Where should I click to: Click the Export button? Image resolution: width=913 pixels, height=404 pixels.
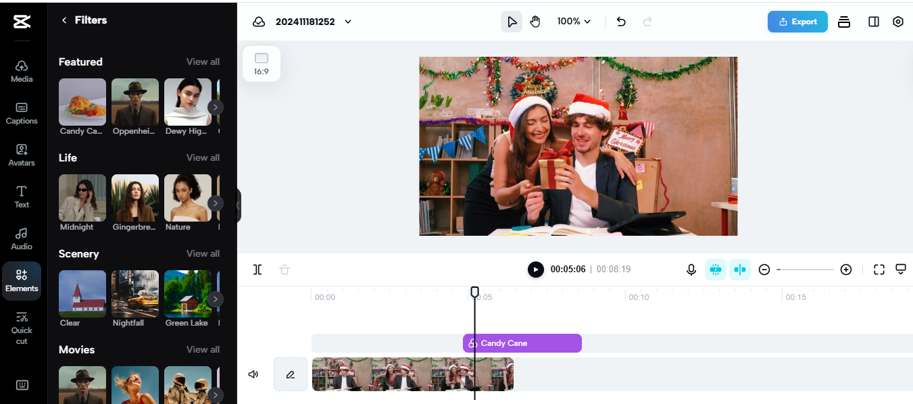point(797,22)
